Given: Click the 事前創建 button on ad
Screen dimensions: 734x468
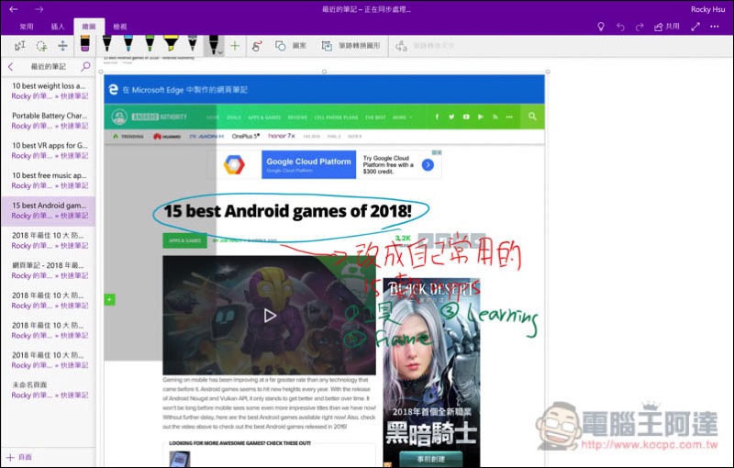Looking at the screenshot, I should 430,459.
